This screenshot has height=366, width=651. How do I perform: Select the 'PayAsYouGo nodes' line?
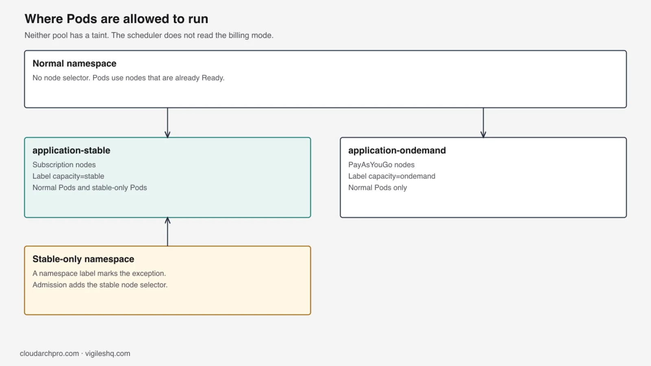tap(381, 165)
